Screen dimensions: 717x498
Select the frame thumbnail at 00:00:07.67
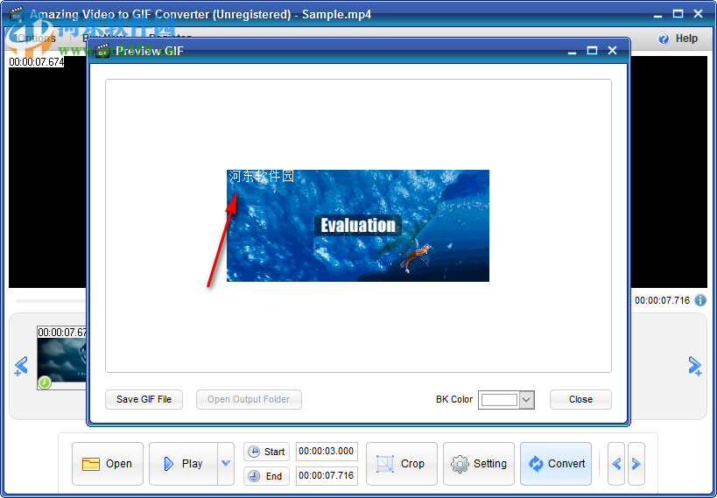[62, 358]
